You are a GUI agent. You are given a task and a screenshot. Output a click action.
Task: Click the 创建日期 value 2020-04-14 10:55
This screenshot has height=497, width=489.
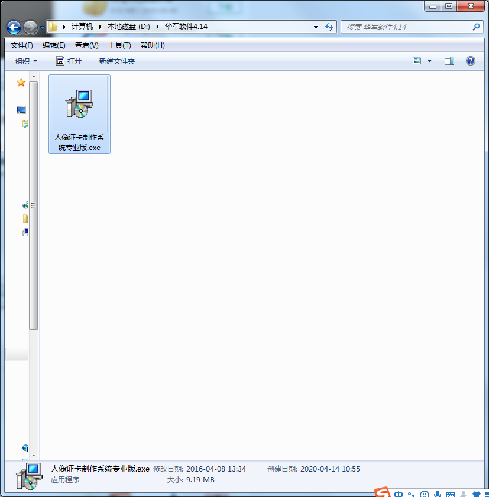[x=330, y=469]
